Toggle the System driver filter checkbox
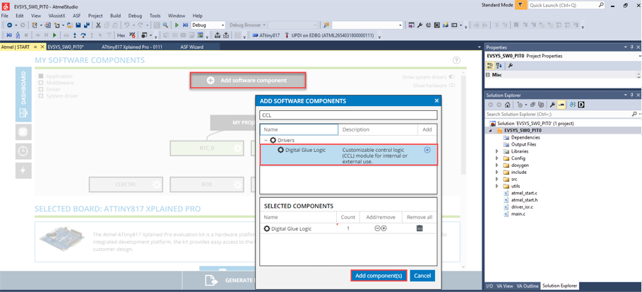Screen dimensions: 642x292 (x=40, y=96)
